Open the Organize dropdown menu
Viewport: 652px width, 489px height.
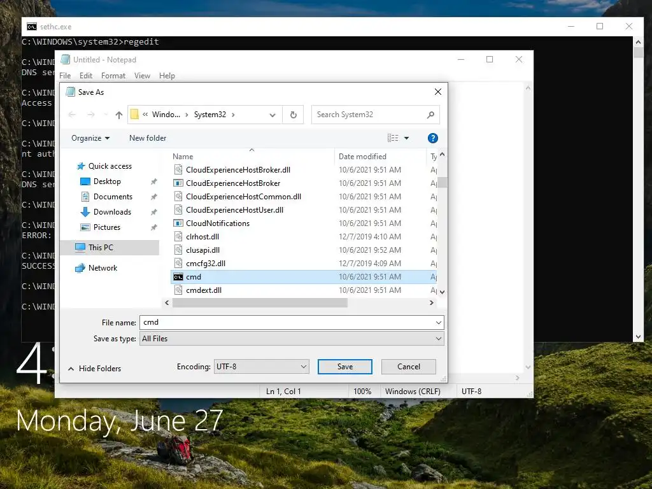90,138
